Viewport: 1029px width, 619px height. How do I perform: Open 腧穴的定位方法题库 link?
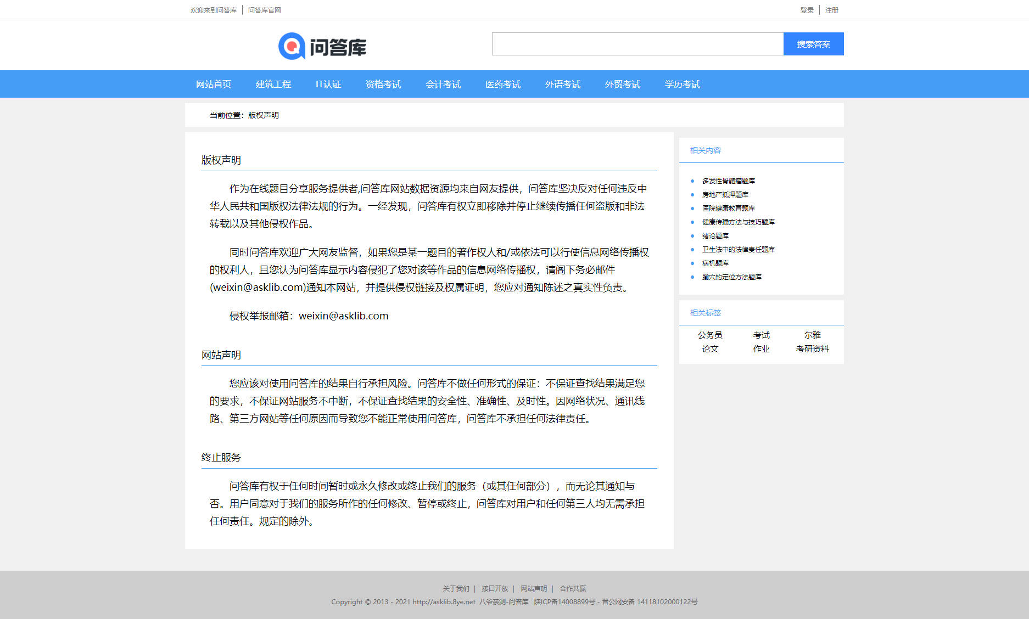click(x=732, y=277)
